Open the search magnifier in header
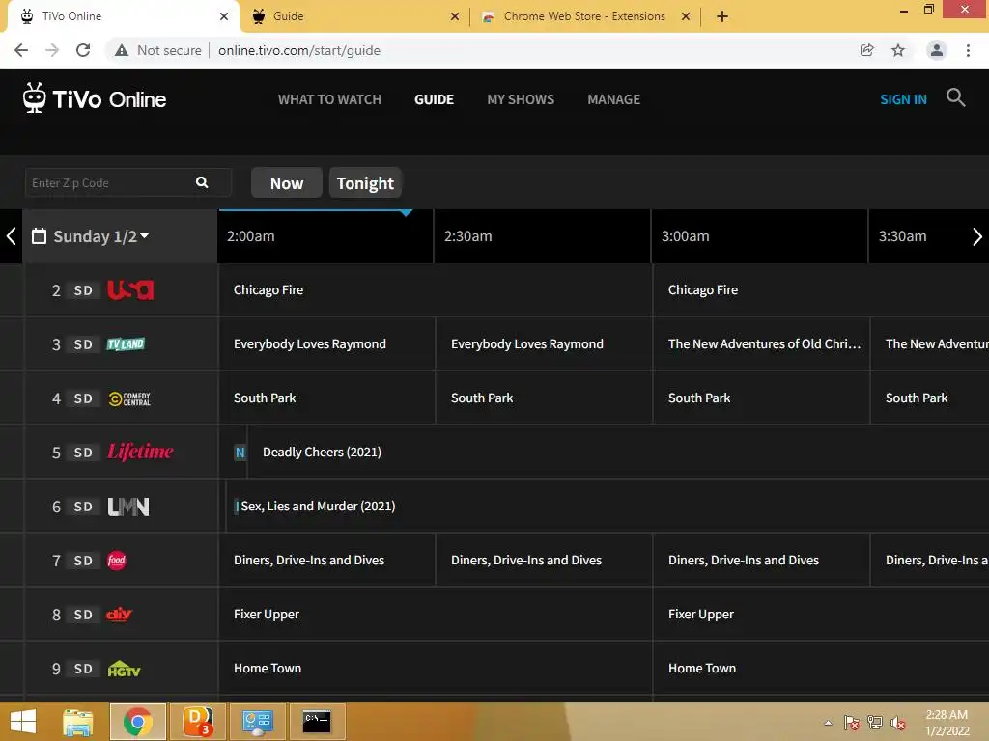This screenshot has height=741, width=989. (955, 97)
